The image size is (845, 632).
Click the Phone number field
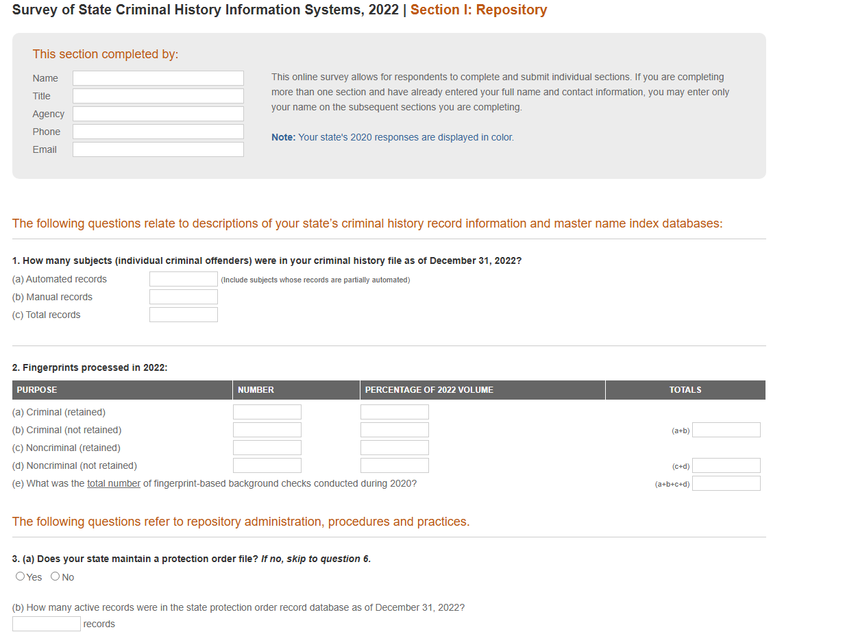pyautogui.click(x=158, y=132)
